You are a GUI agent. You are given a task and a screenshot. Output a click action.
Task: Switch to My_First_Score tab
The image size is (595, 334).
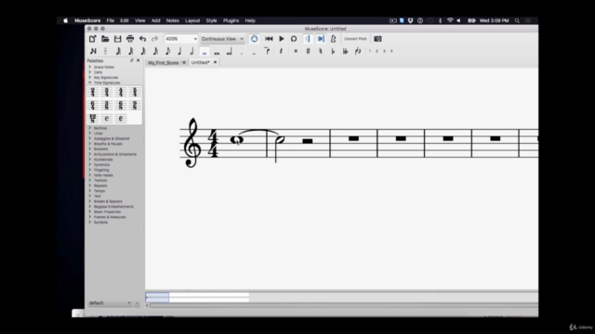pos(164,63)
